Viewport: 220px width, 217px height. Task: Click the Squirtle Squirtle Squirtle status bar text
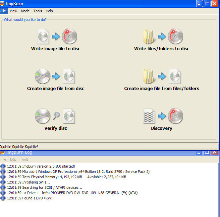tap(19, 147)
